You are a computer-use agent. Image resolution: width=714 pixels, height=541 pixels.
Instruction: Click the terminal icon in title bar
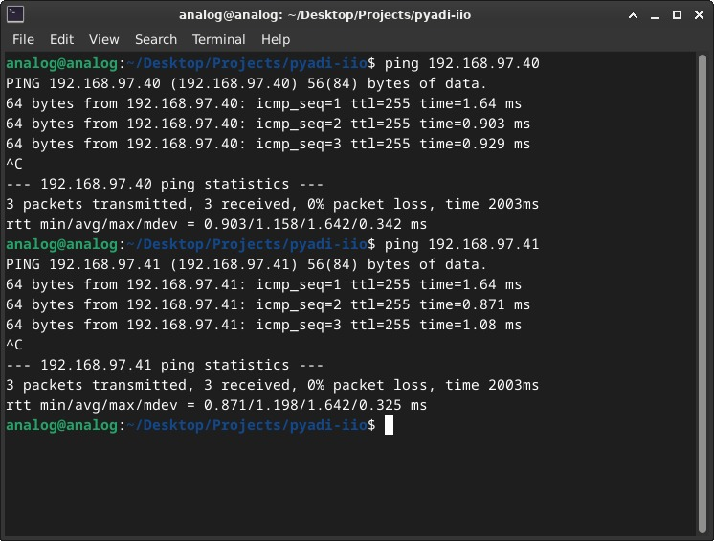[15, 14]
